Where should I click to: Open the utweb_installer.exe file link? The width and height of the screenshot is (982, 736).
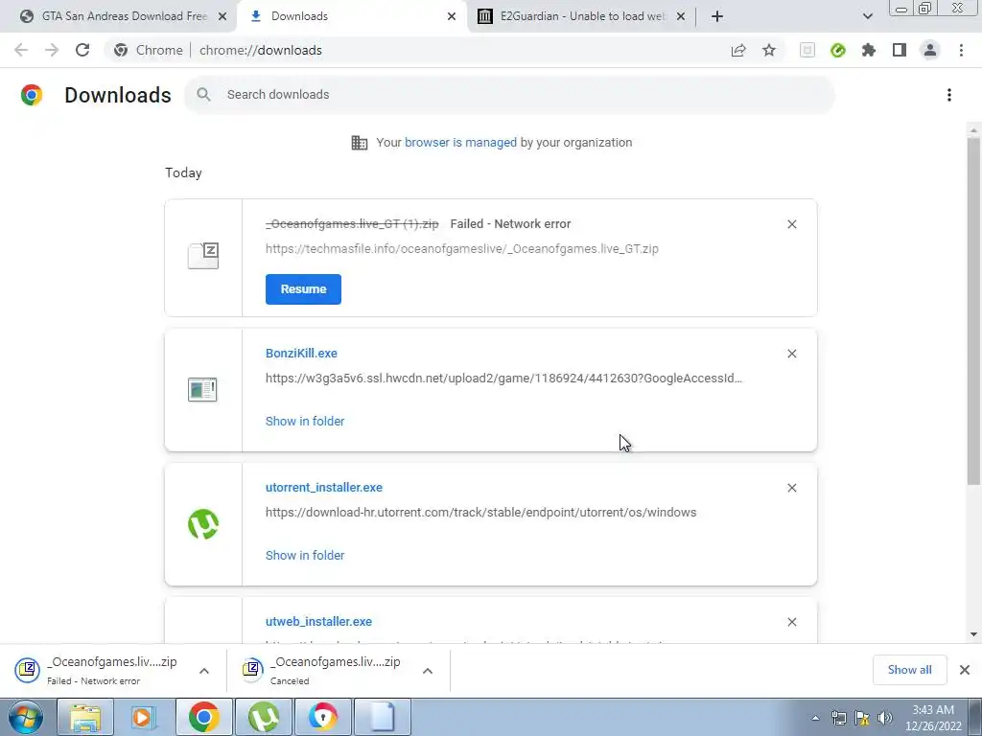[x=318, y=621]
